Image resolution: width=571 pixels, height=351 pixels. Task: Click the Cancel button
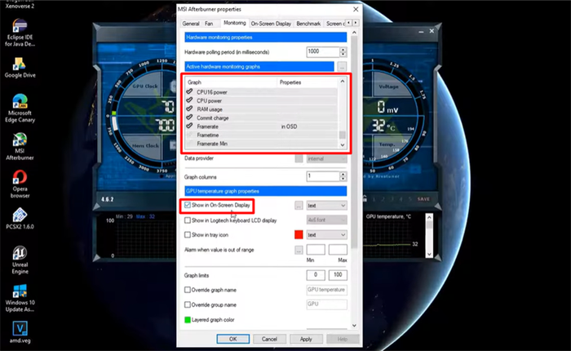[x=269, y=339]
